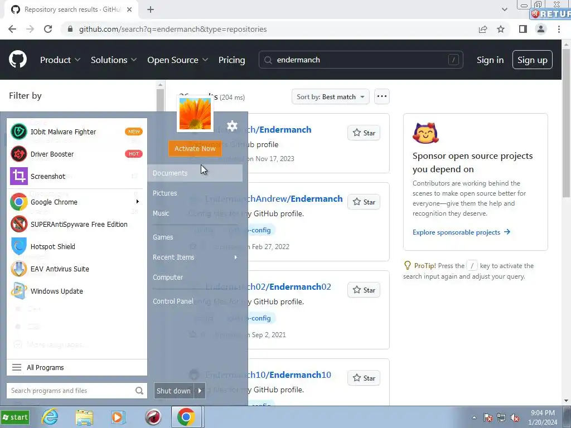Open Sort by: Best match dropdown
The height and width of the screenshot is (428, 571).
tap(330, 97)
